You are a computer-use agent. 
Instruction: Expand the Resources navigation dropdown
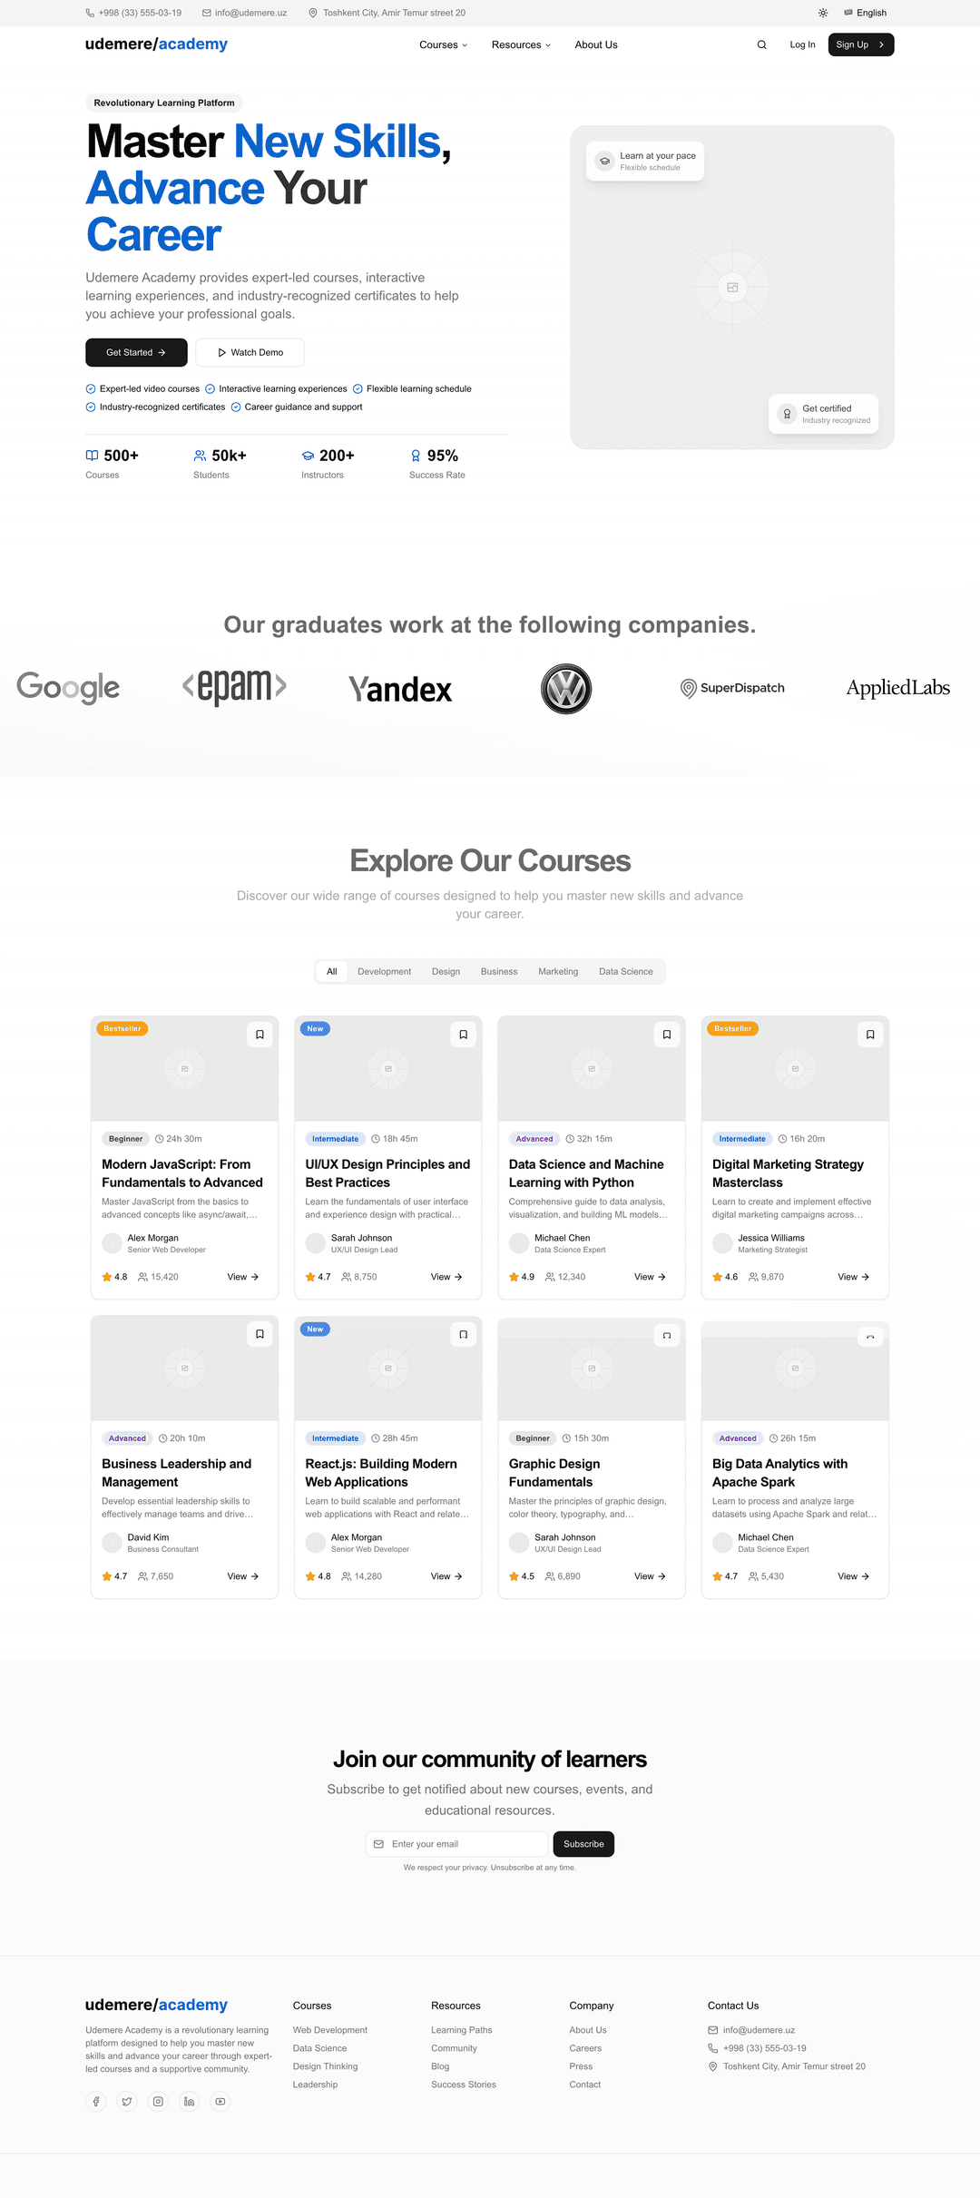pyautogui.click(x=521, y=44)
